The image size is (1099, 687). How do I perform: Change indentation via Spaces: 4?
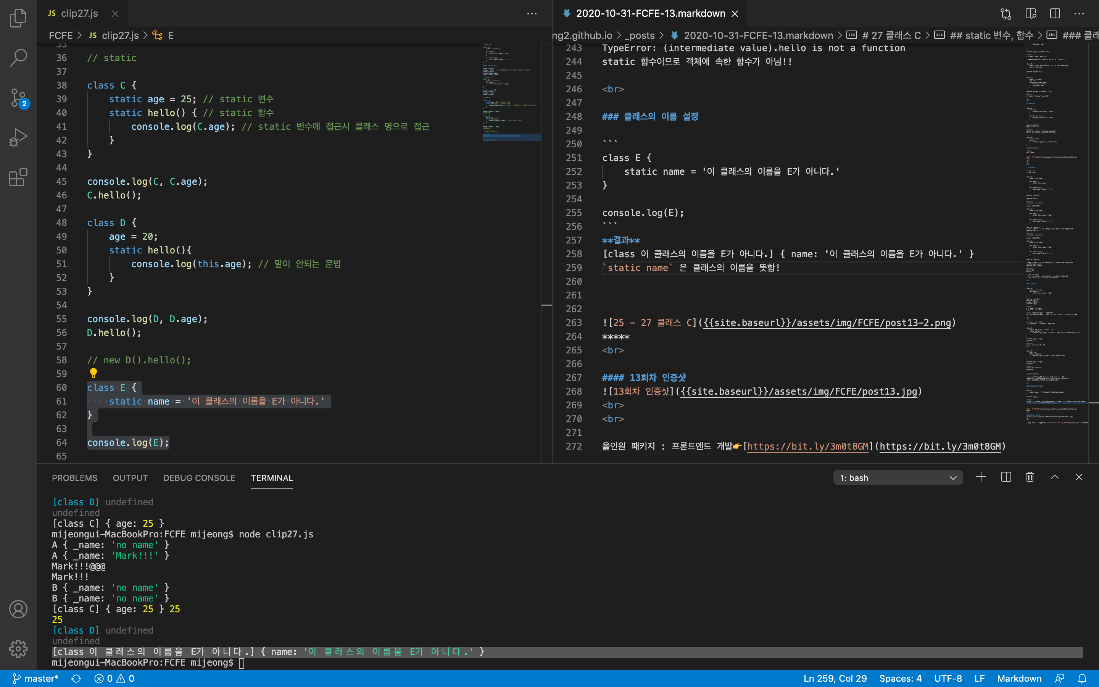point(900,678)
